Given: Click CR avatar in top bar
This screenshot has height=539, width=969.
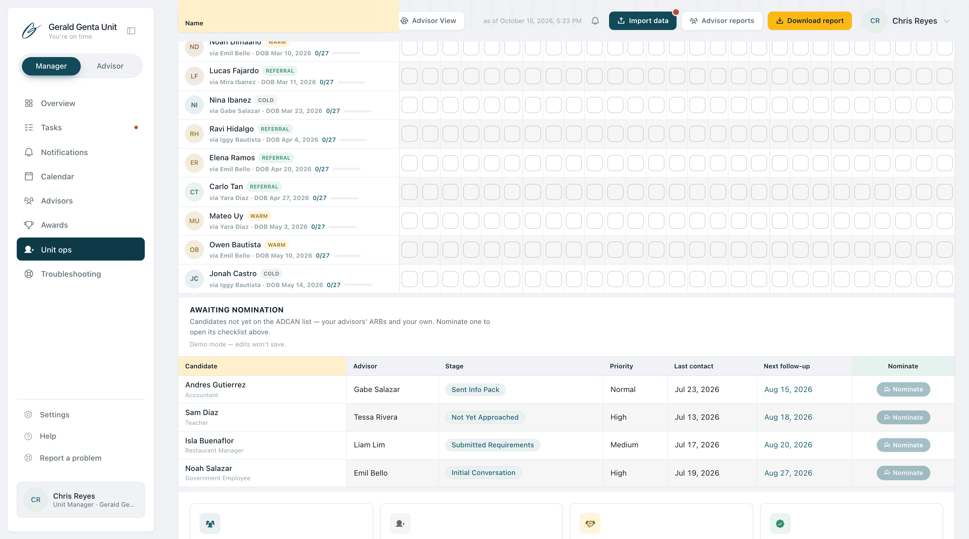Looking at the screenshot, I should (x=875, y=21).
